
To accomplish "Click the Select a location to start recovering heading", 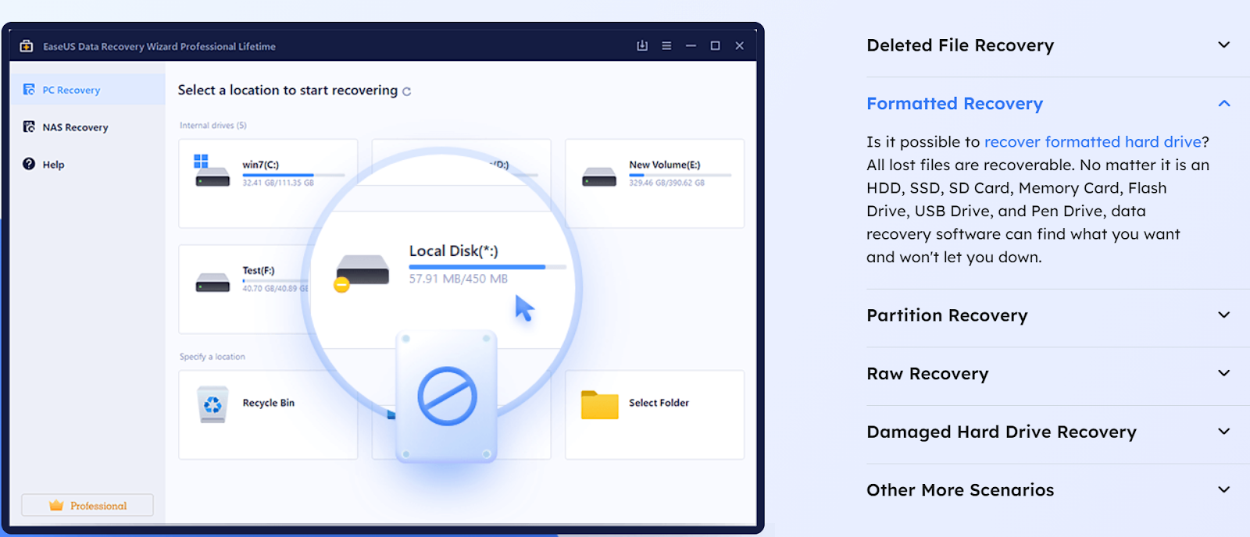I will [x=287, y=90].
